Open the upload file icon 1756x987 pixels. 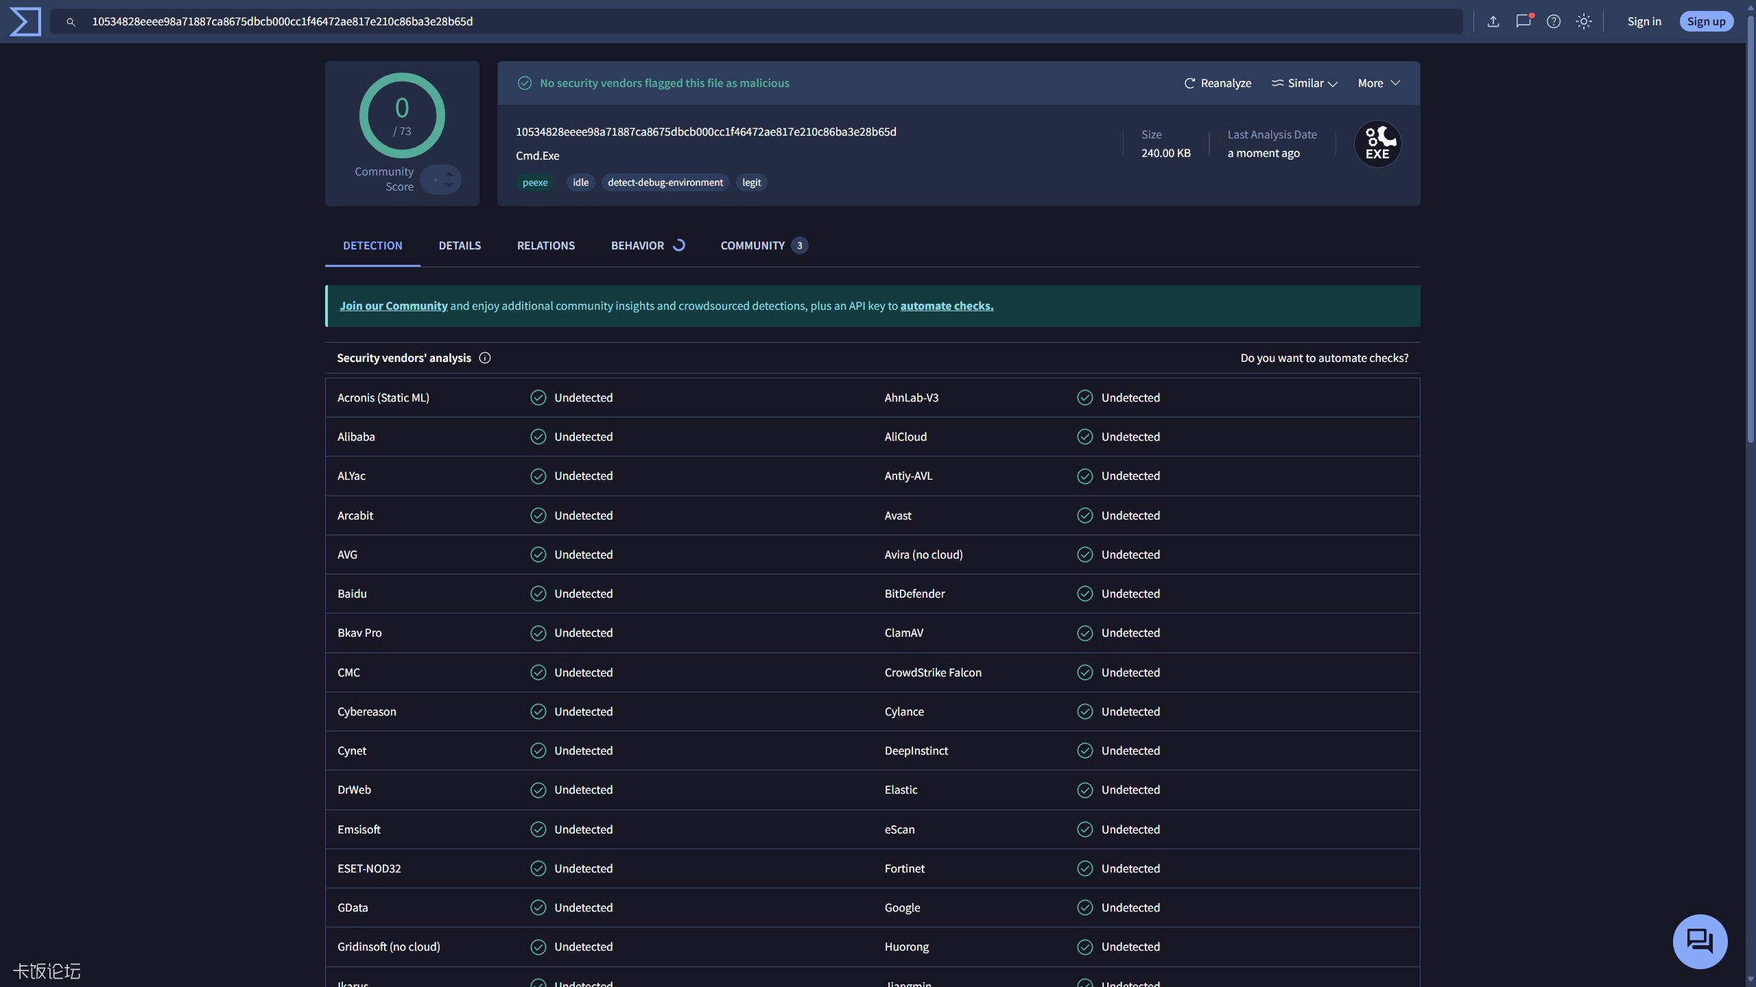1493,21
